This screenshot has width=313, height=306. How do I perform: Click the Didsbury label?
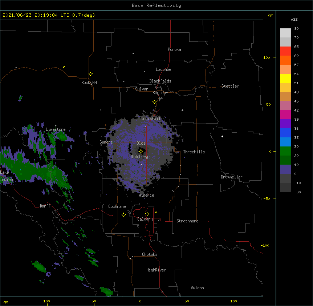click(x=139, y=157)
